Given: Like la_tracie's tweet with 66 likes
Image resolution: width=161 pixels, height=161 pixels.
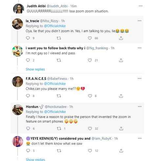Looking at the screenshot, I should coord(90,38).
